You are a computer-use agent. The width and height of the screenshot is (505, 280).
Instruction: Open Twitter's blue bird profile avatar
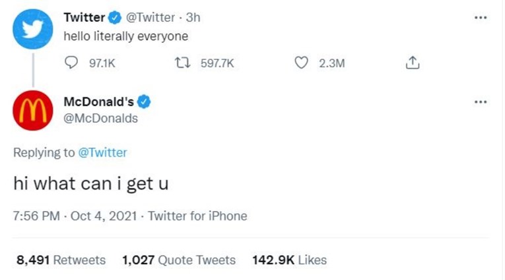coord(31,28)
